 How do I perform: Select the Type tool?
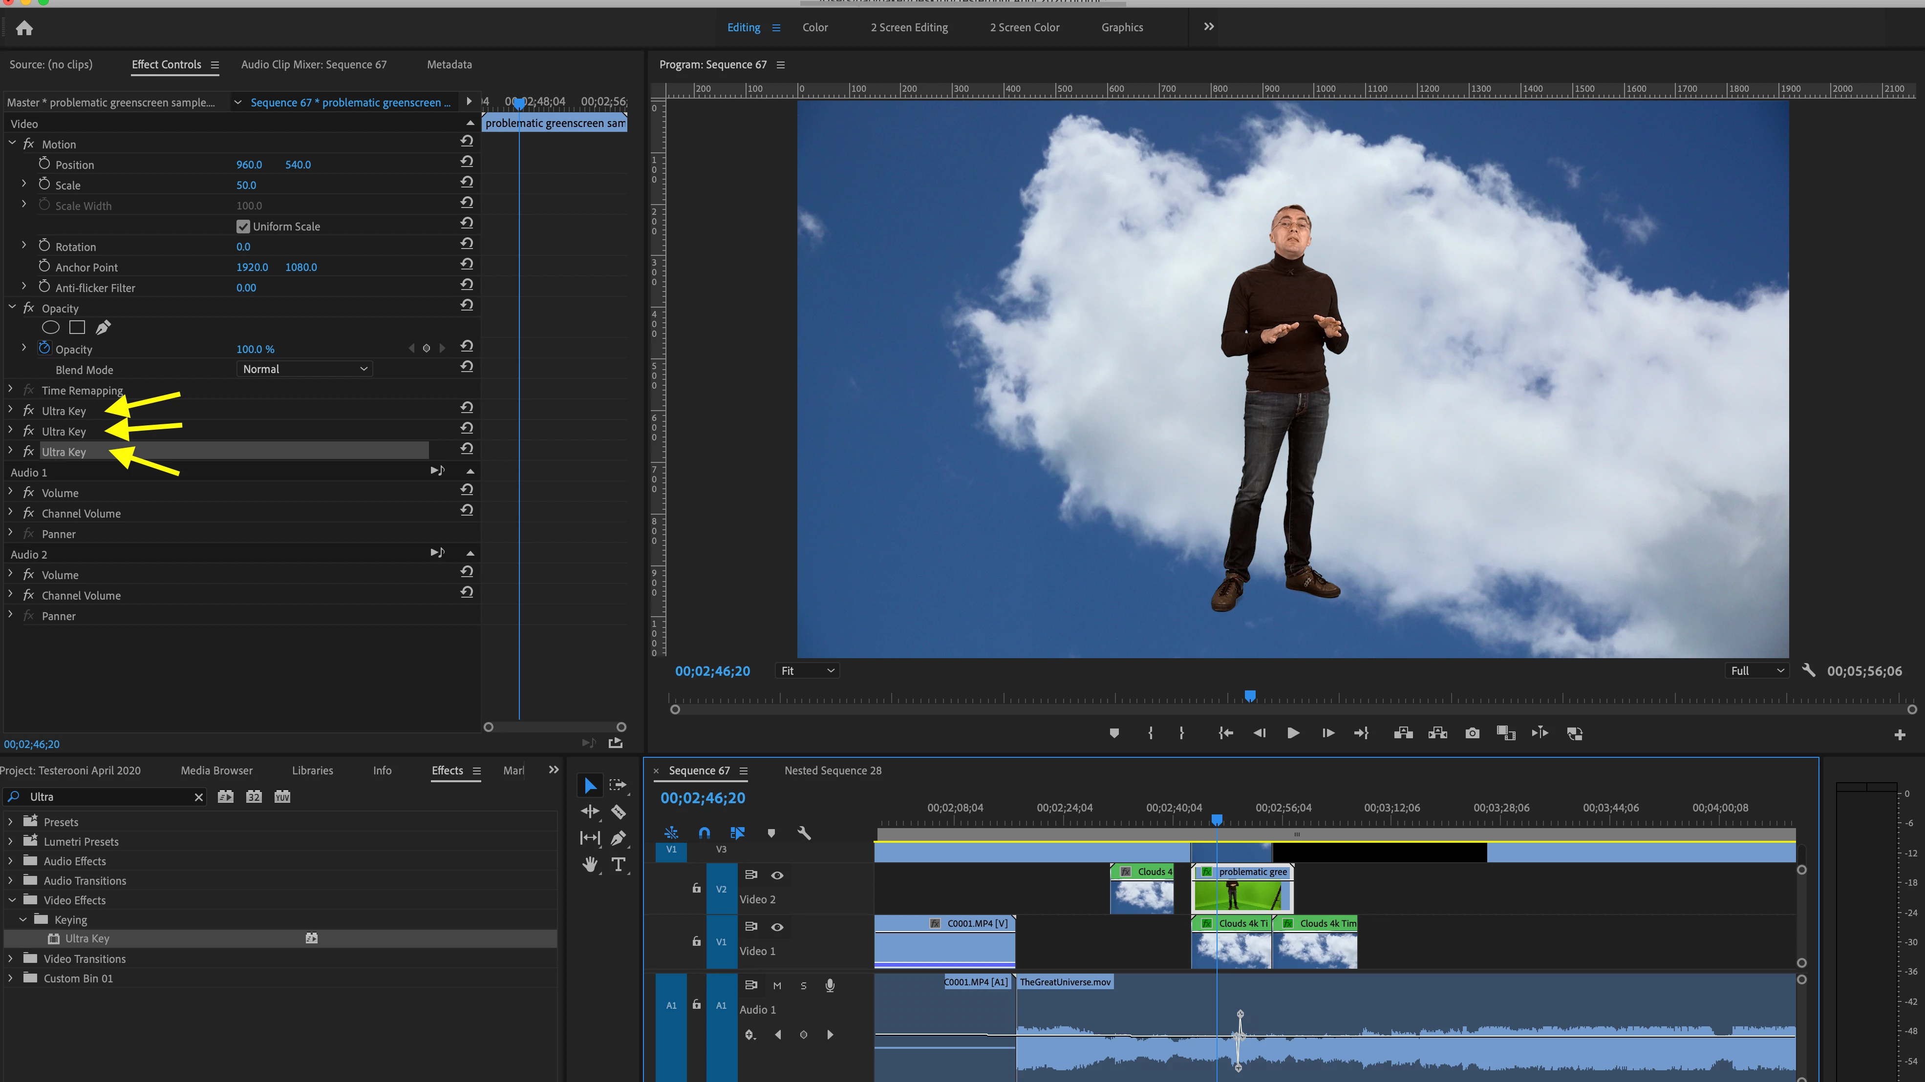tap(618, 864)
